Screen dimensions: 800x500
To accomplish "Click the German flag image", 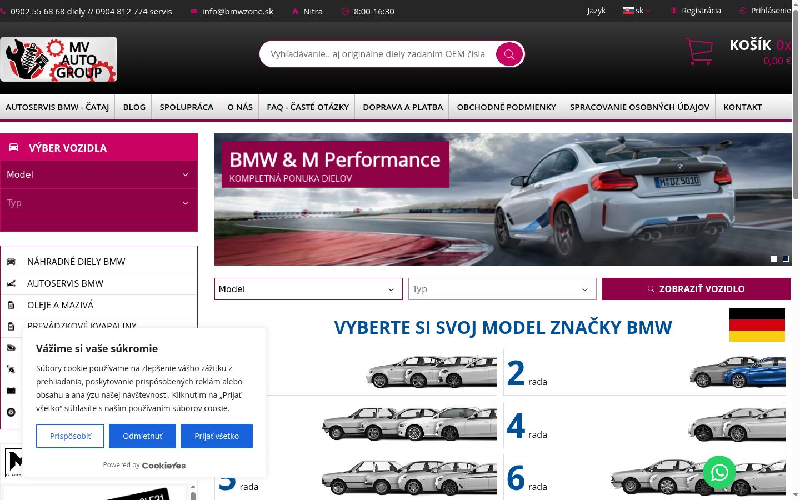I will tap(757, 325).
